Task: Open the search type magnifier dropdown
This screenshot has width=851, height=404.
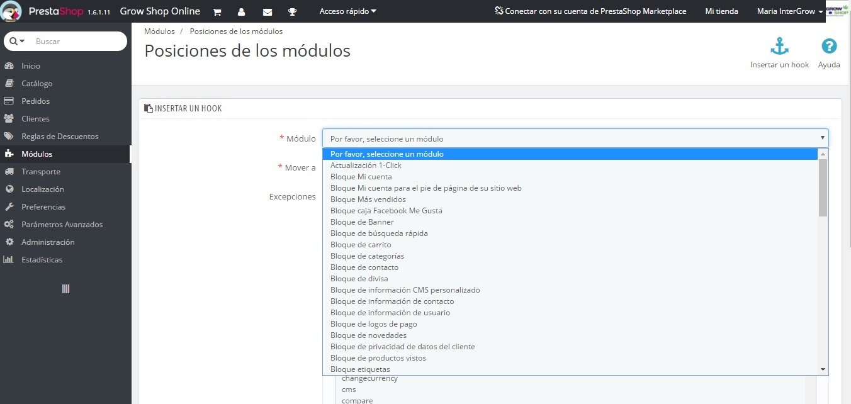Action: click(x=17, y=41)
